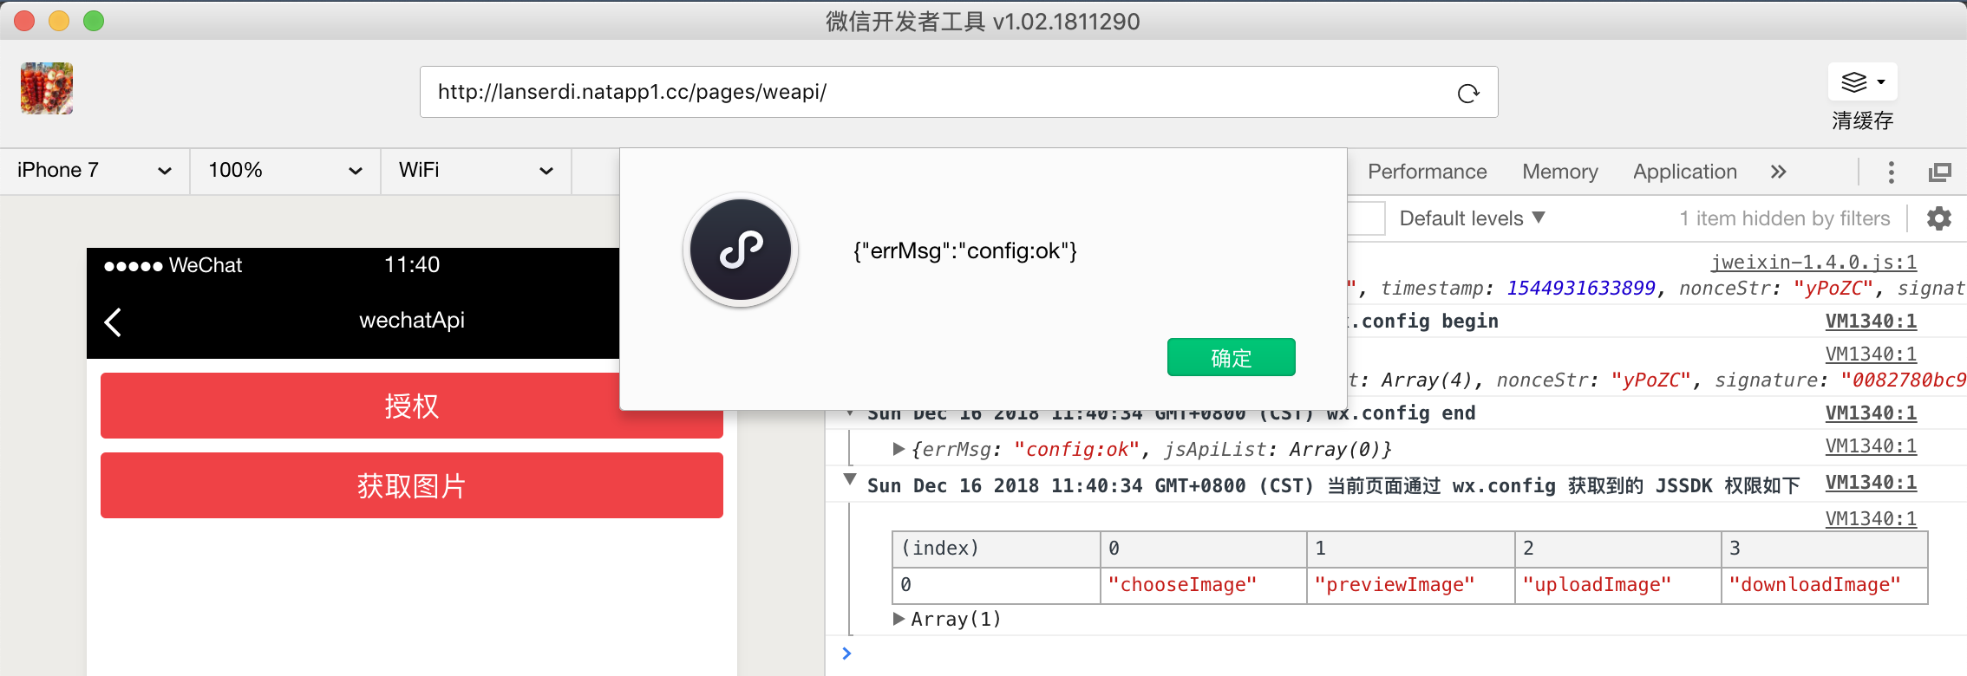Open console settings gear icon
1967x676 pixels.
[1939, 218]
